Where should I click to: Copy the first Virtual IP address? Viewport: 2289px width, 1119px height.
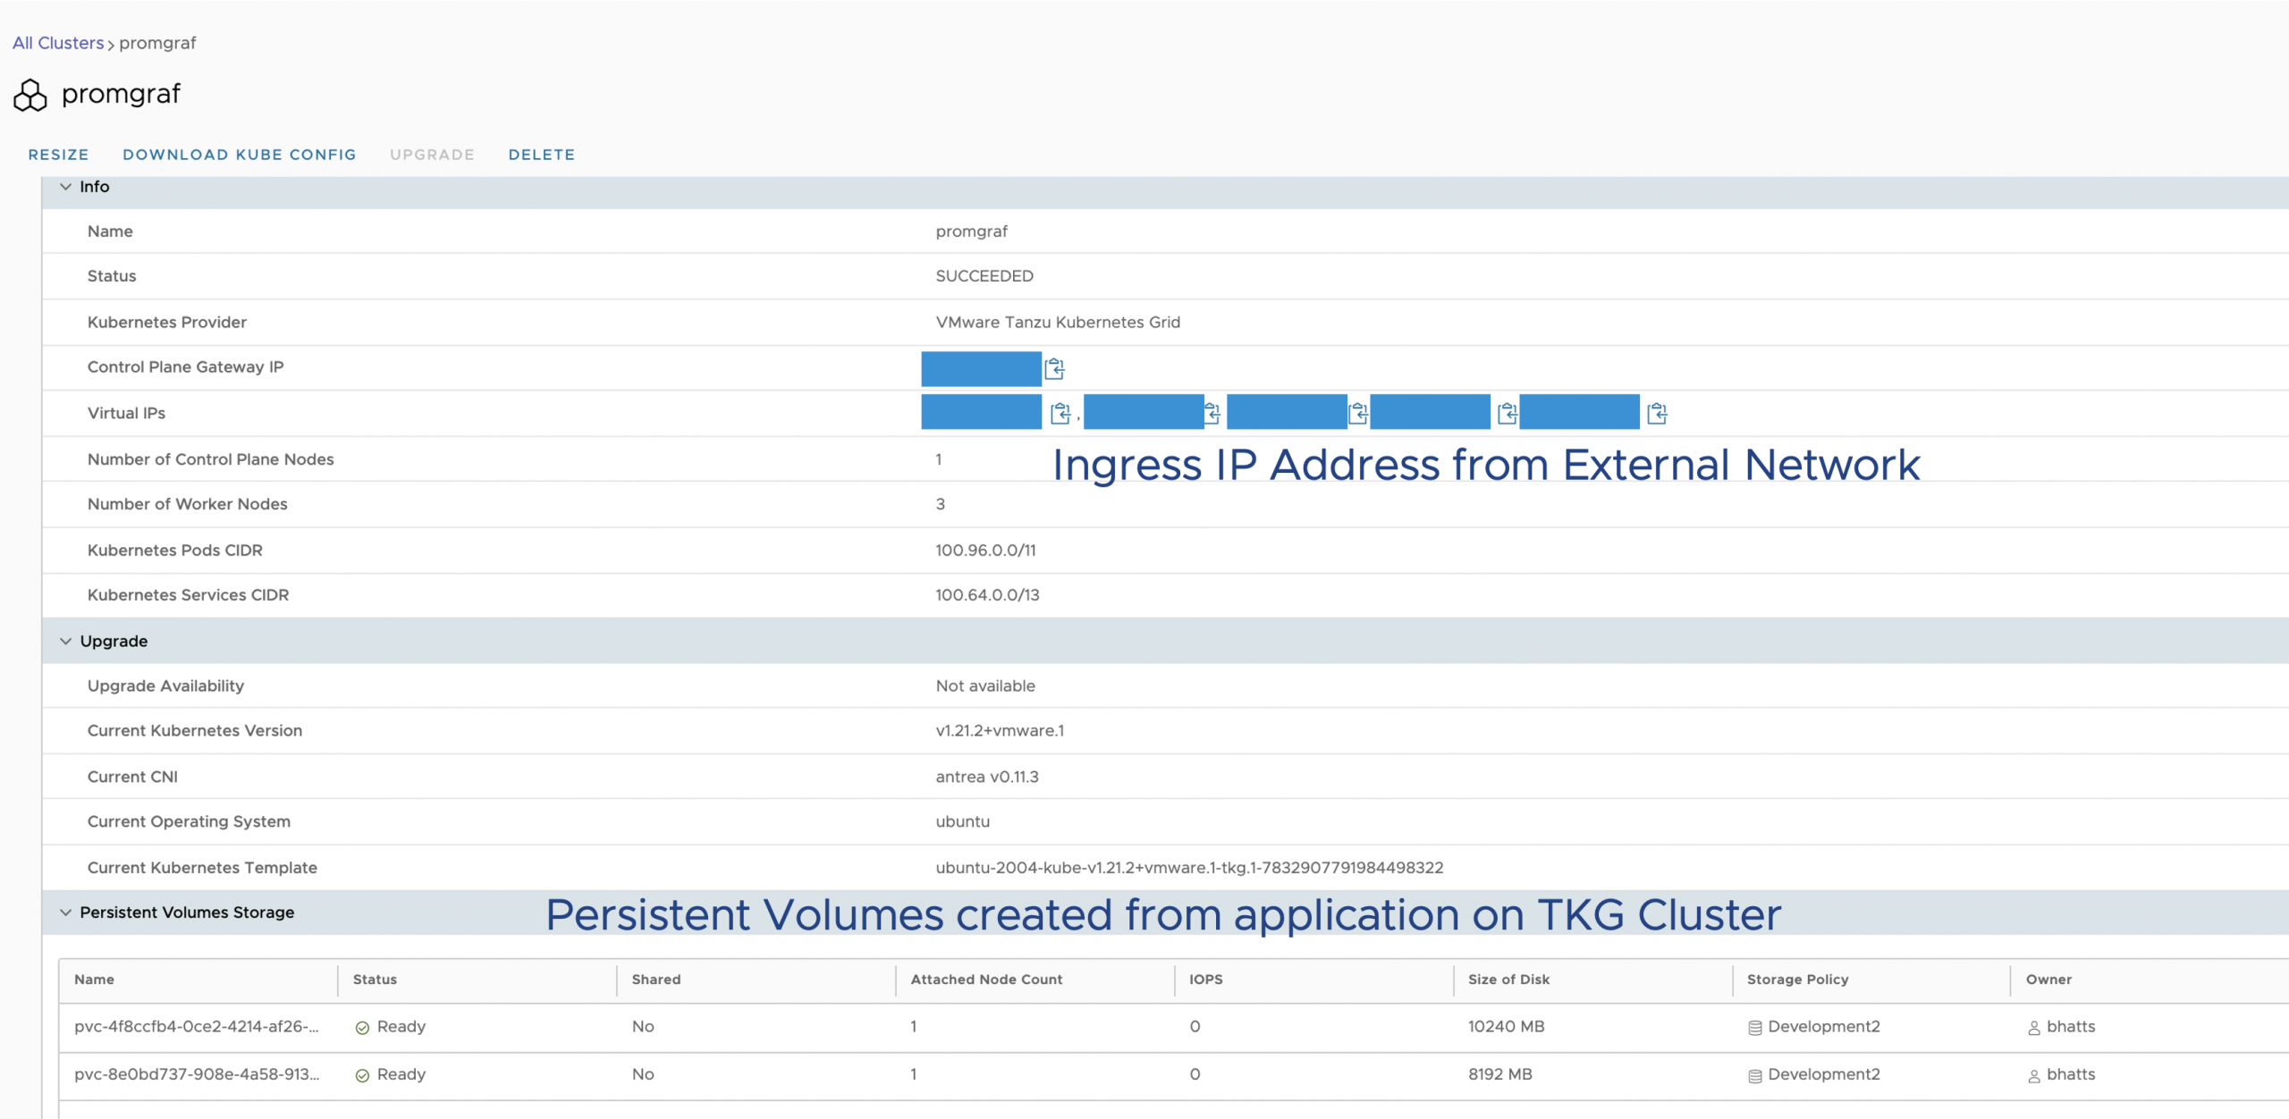tap(1060, 413)
